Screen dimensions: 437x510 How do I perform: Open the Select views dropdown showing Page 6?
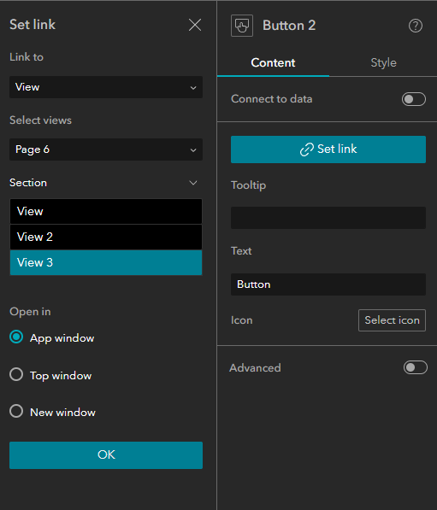click(x=106, y=149)
